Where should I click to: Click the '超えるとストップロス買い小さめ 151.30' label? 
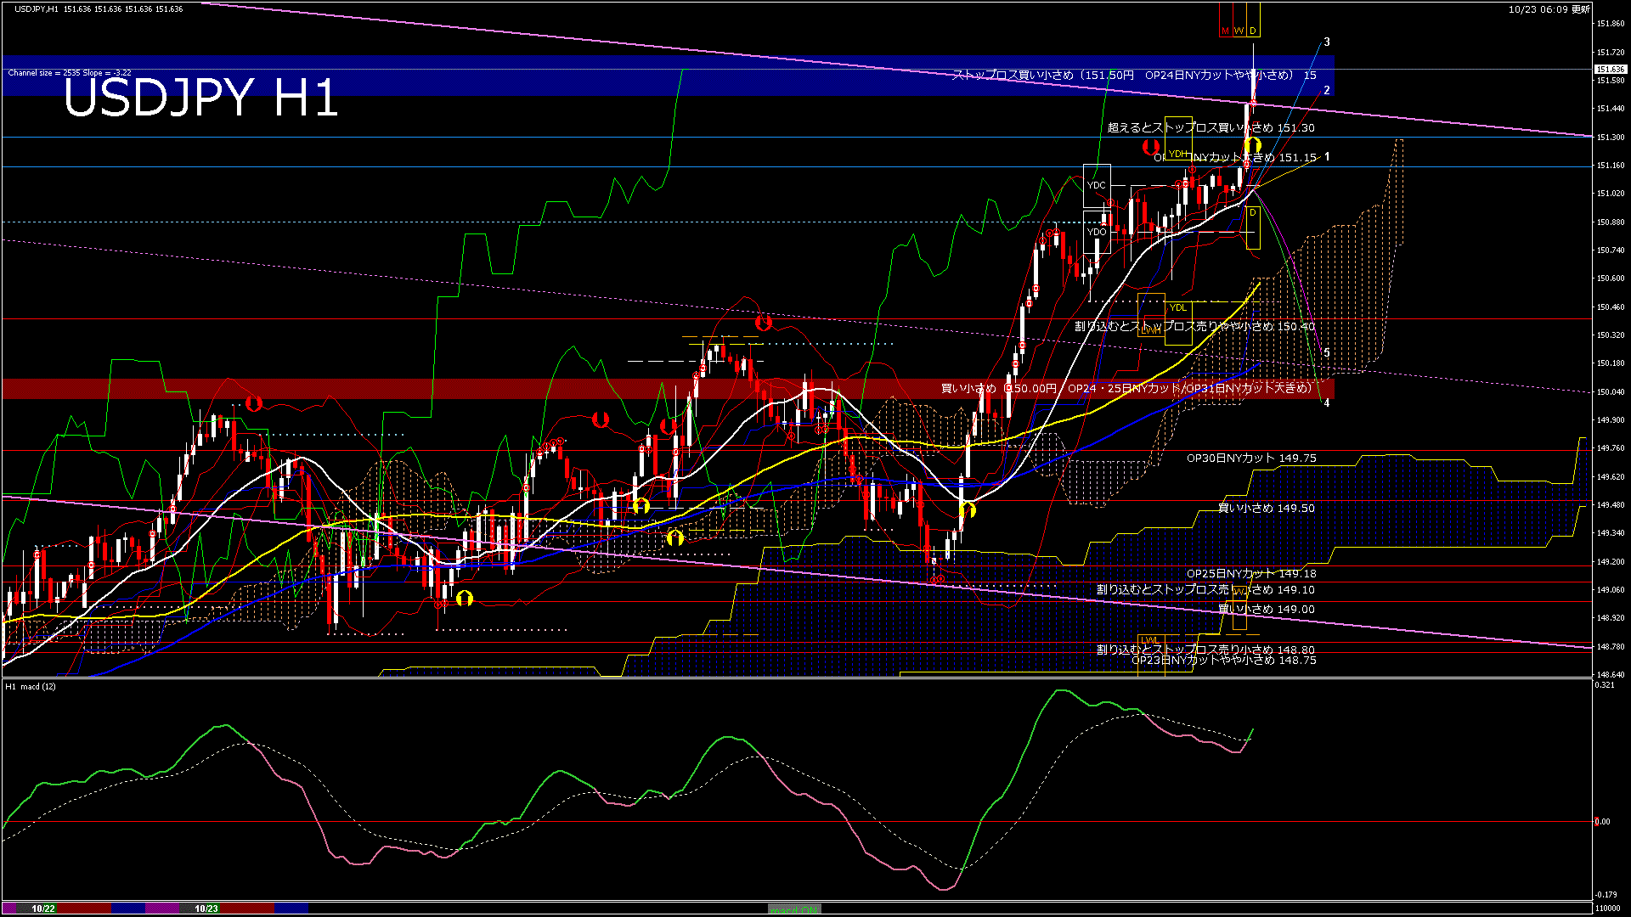click(x=1211, y=128)
